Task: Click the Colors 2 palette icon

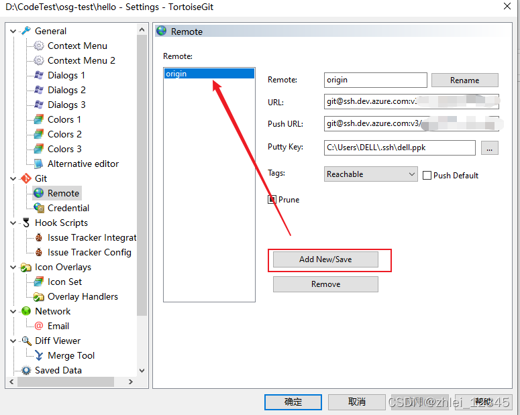Action: pos(39,134)
